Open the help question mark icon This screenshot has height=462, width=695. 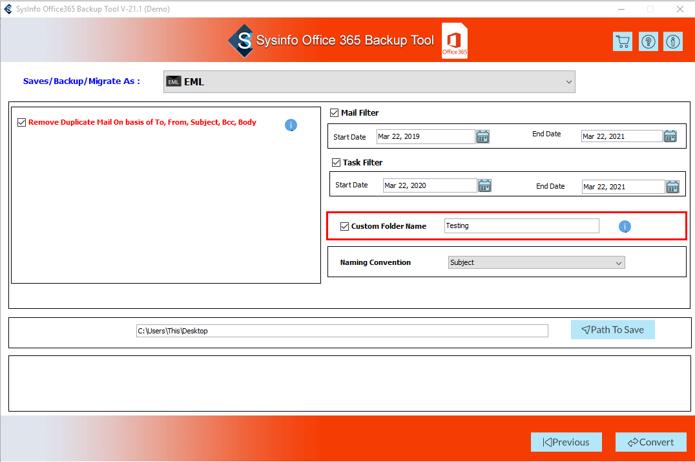pos(648,42)
